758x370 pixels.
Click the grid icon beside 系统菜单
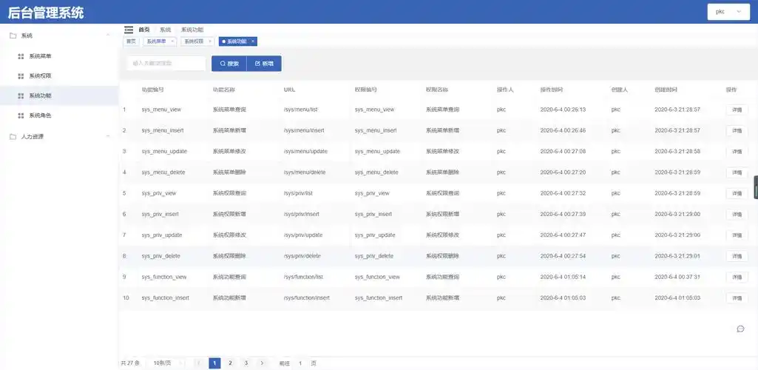pyautogui.click(x=21, y=55)
